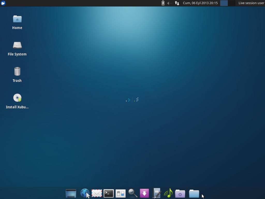Viewport: 265px width, 199px height.
Task: Open the purple software installer icon
Action: tap(144, 193)
